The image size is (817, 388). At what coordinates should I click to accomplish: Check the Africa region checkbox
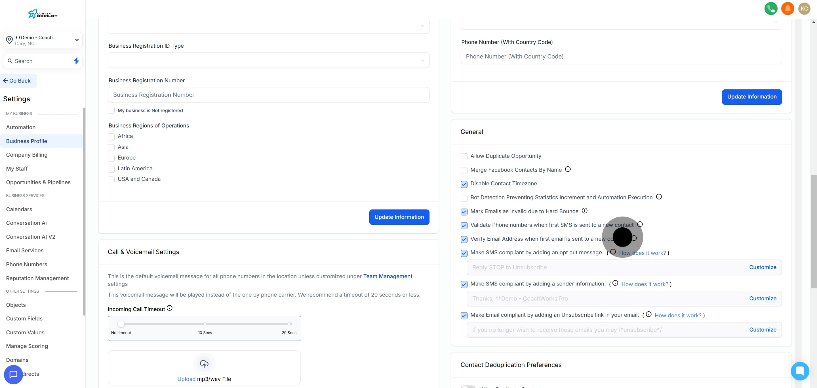(111, 137)
